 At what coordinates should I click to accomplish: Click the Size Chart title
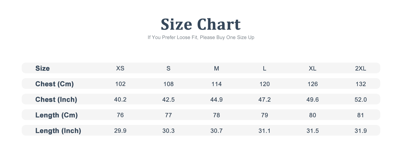[x=201, y=24]
